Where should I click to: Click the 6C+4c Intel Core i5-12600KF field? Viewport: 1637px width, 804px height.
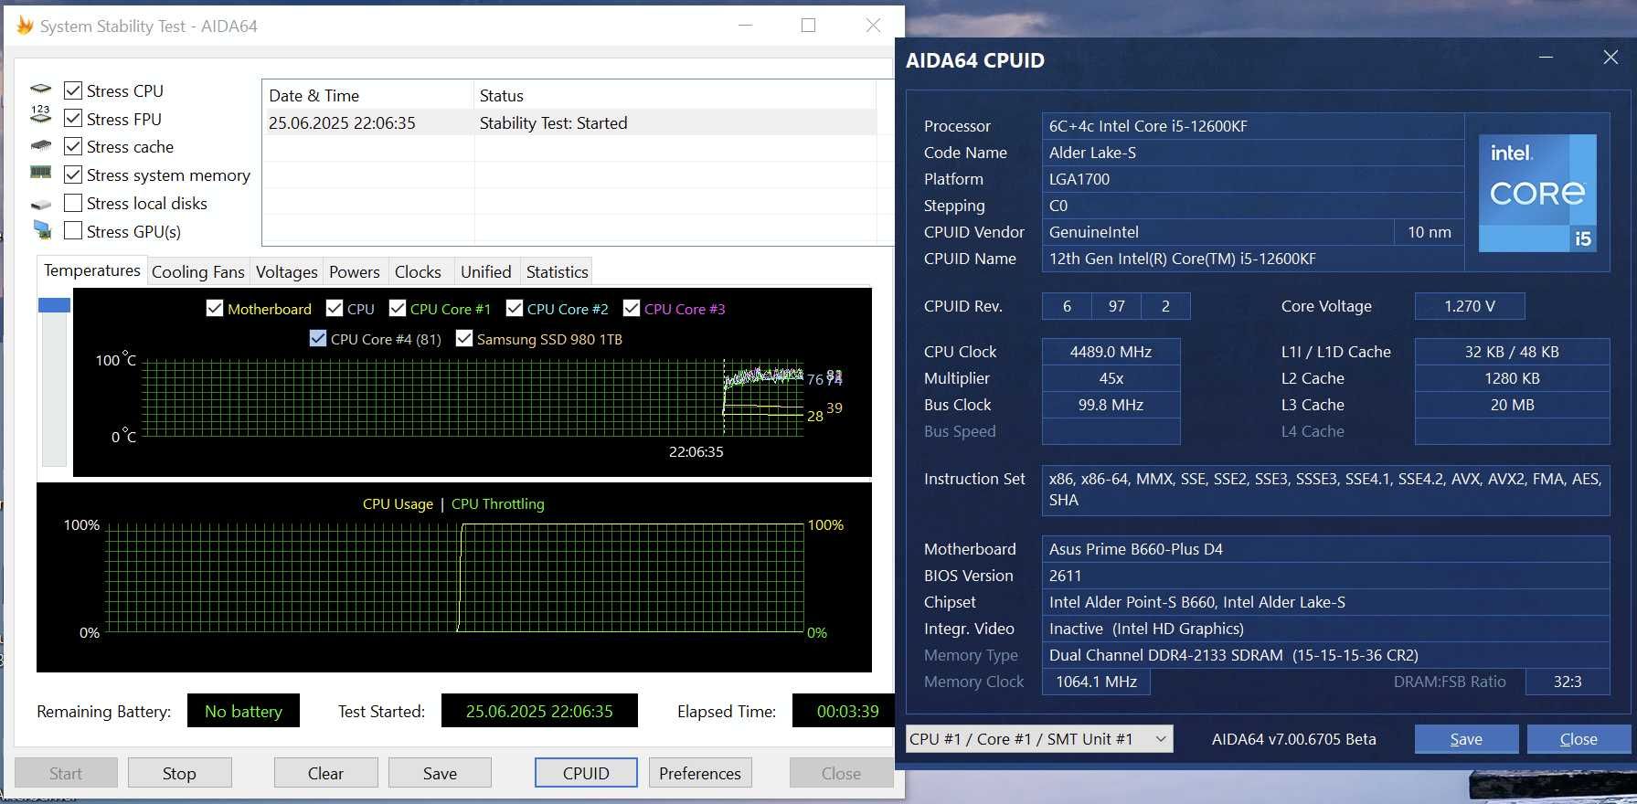pos(1253,126)
